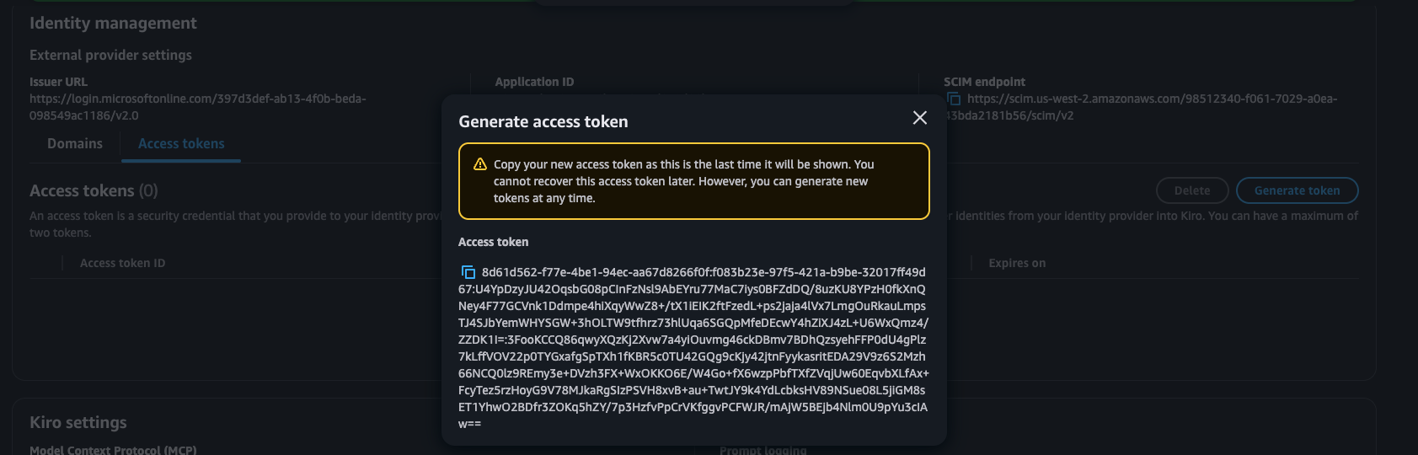1418x455 pixels.
Task: Copy the newly generated access token
Action: 468,272
